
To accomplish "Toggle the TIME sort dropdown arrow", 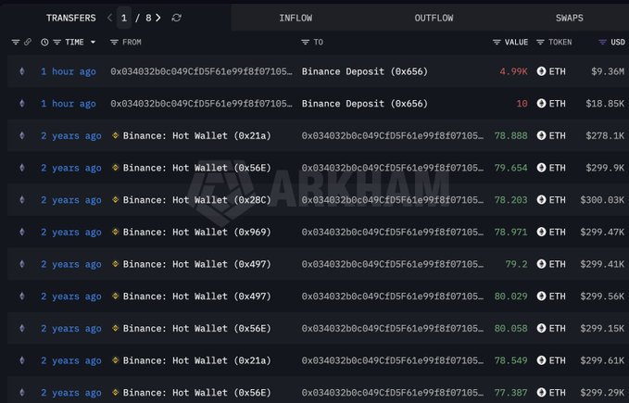I will [93, 42].
